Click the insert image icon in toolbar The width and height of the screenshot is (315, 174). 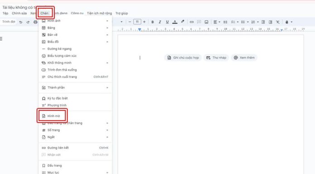click(206, 22)
